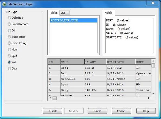Click the DEPT column header

tap(143, 62)
